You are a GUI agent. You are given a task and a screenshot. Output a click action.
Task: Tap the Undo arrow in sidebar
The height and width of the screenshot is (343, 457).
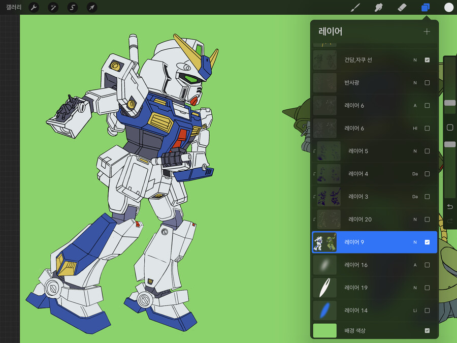tap(450, 207)
